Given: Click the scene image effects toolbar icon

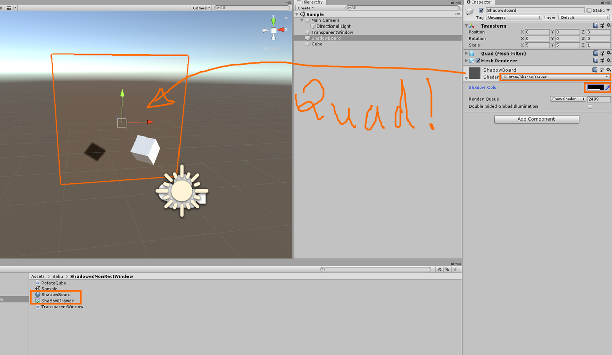Looking at the screenshot, I should tap(9, 8).
